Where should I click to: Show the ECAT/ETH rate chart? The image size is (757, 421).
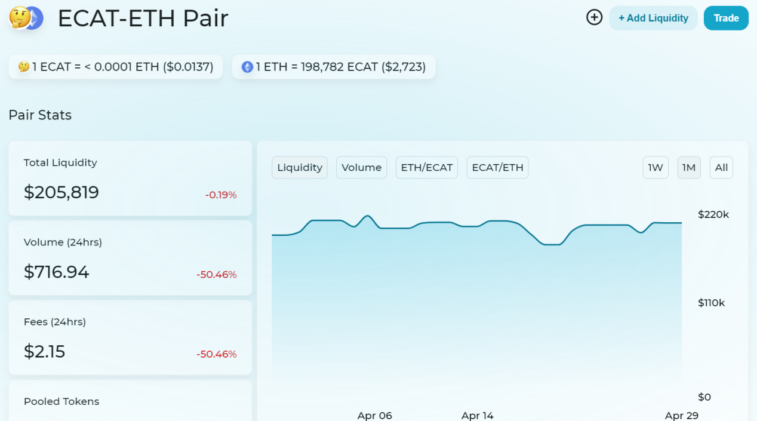click(497, 167)
